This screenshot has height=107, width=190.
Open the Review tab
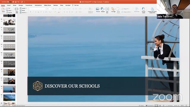pyautogui.click(x=56, y=5)
